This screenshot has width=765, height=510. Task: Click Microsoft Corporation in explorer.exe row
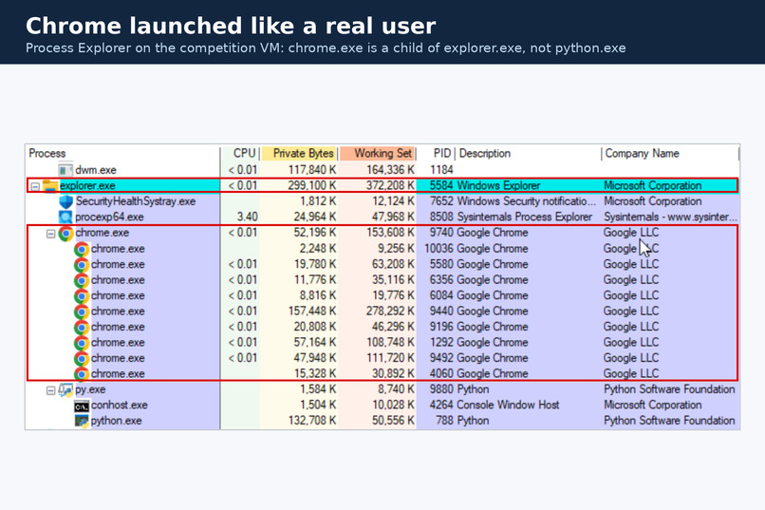coord(653,185)
